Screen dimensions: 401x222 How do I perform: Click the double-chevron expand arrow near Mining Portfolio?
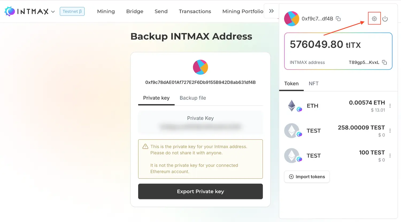pos(271,11)
